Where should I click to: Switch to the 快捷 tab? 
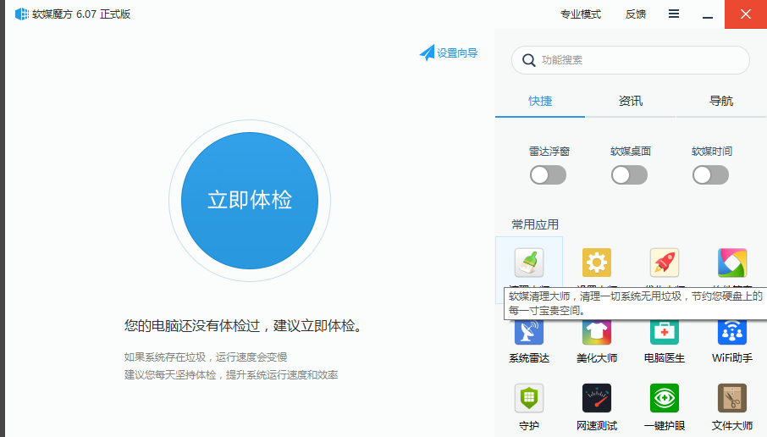tap(540, 102)
